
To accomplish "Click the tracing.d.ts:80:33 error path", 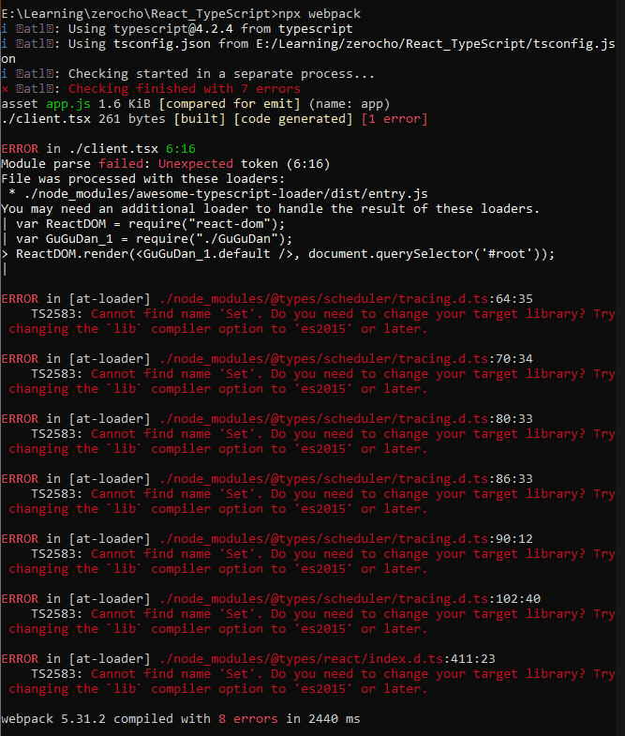I will click(346, 420).
